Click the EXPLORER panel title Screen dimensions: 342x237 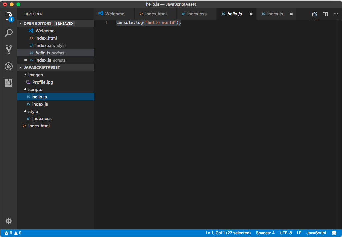tap(33, 14)
